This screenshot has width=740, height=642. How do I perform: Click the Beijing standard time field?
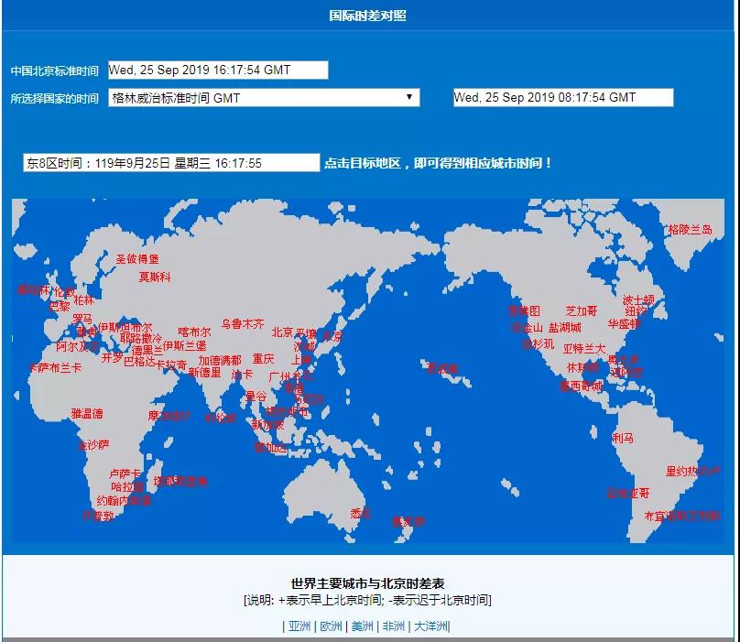(x=218, y=70)
